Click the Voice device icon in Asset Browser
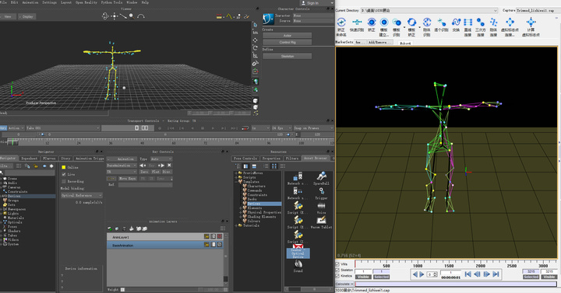 point(321,206)
